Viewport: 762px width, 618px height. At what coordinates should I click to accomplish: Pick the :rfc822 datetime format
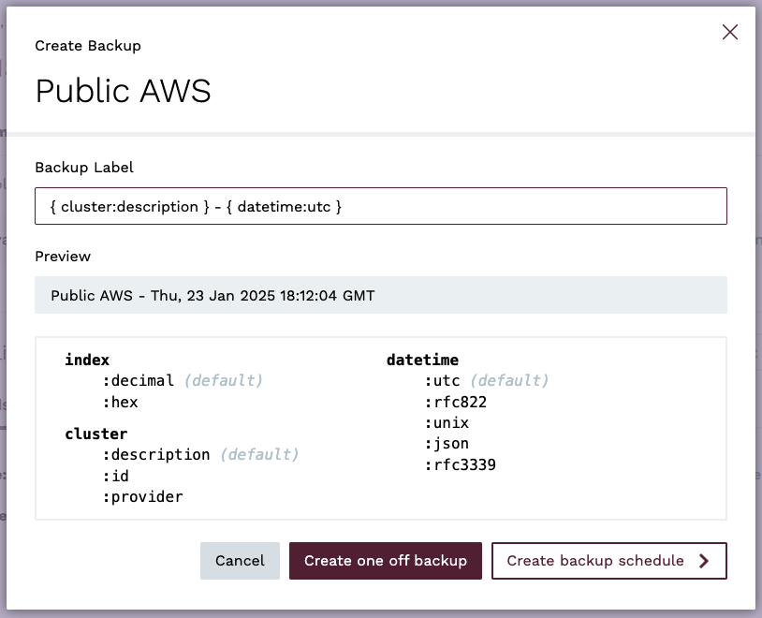click(x=456, y=403)
